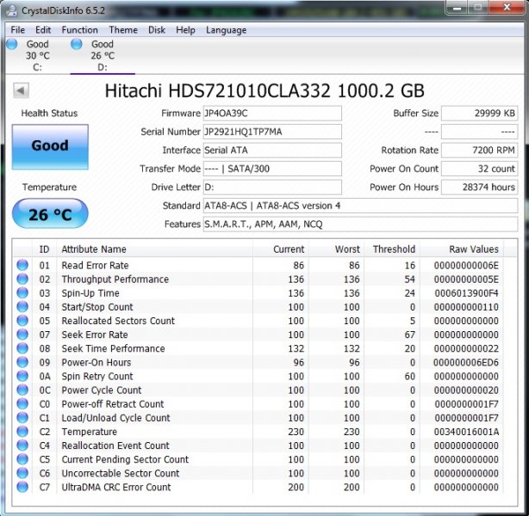Click status orb for Read Error Rate
Image resolution: width=529 pixels, height=516 pixels.
[22, 266]
